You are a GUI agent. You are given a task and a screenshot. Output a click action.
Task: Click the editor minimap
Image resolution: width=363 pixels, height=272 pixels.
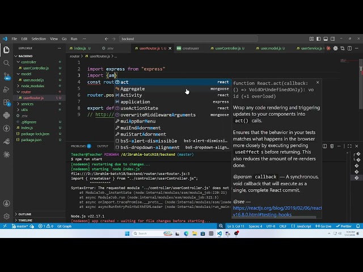[349, 61]
